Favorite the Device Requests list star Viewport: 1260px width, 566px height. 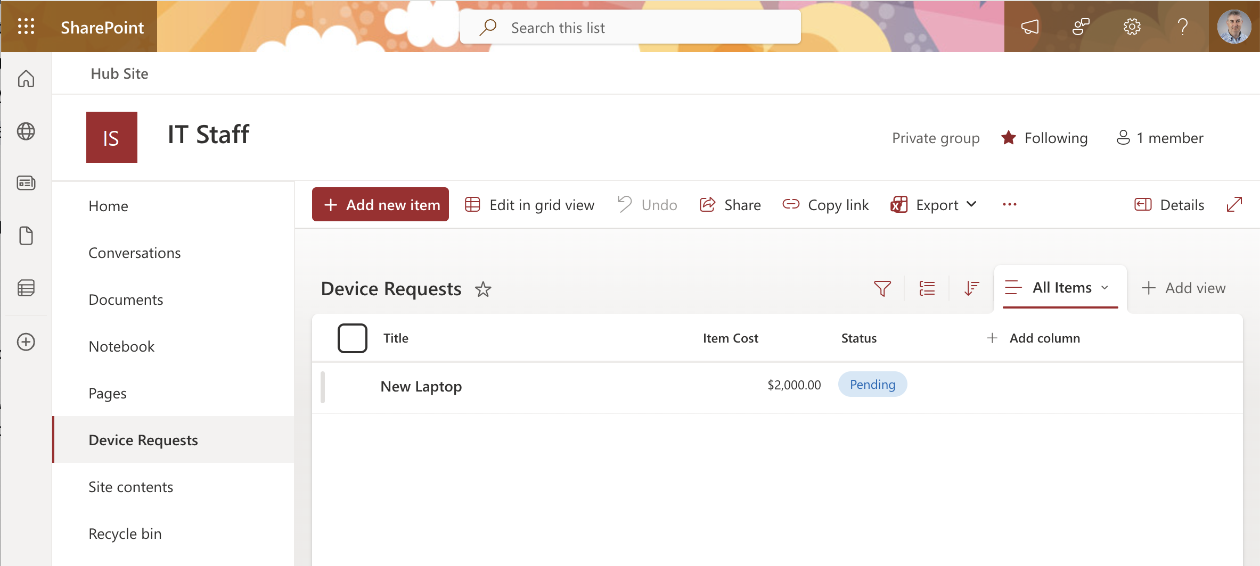coord(483,289)
